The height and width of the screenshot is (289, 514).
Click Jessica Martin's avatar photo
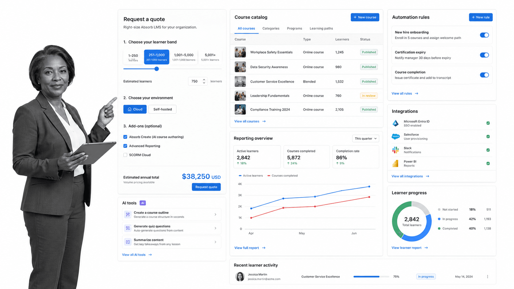pyautogui.click(x=240, y=277)
